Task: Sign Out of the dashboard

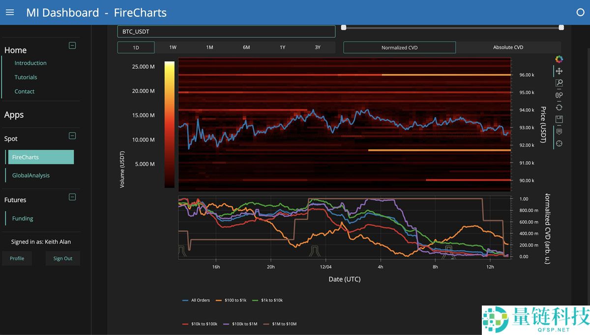Action: tap(62, 258)
